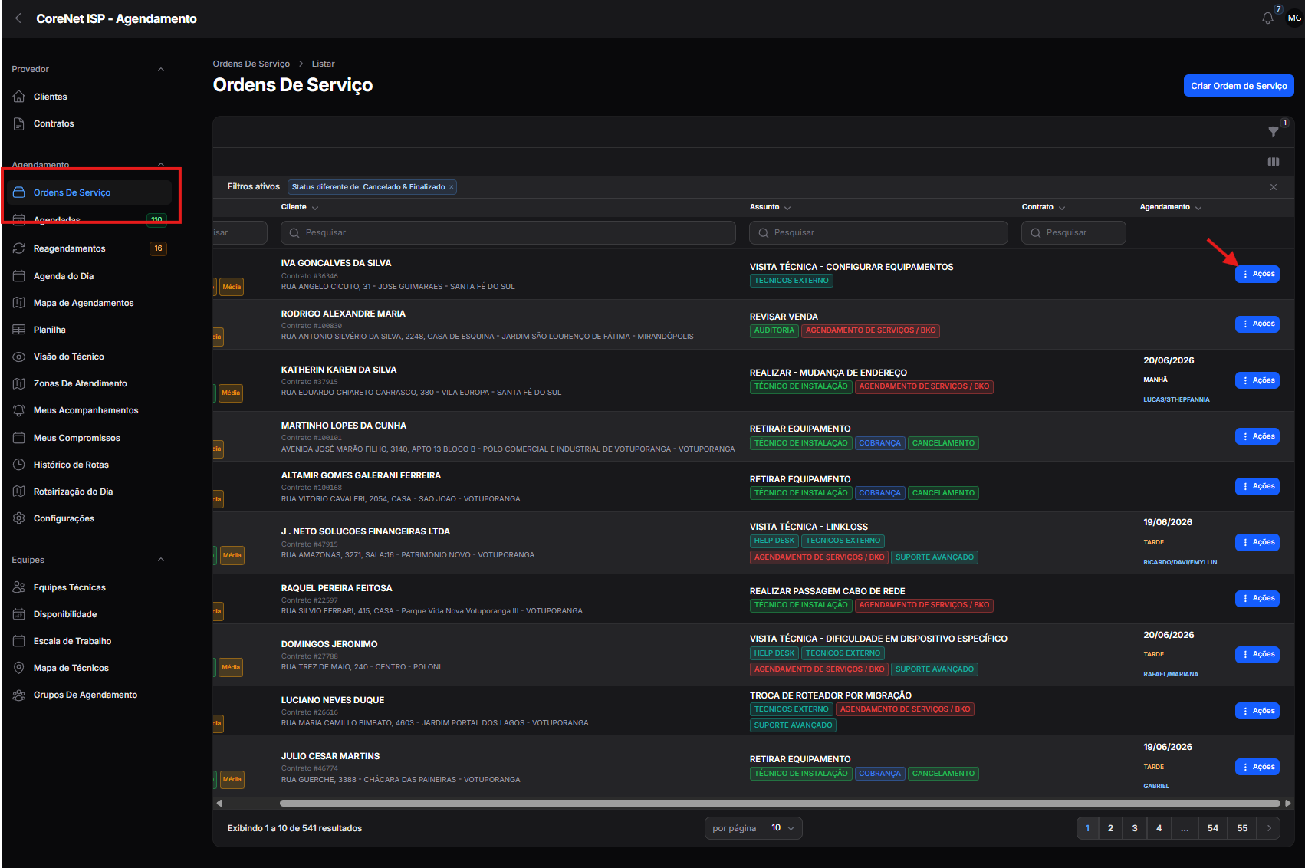The width and height of the screenshot is (1305, 868).
Task: Open Ações for Iva Goncalves da Silva
Action: [1257, 274]
